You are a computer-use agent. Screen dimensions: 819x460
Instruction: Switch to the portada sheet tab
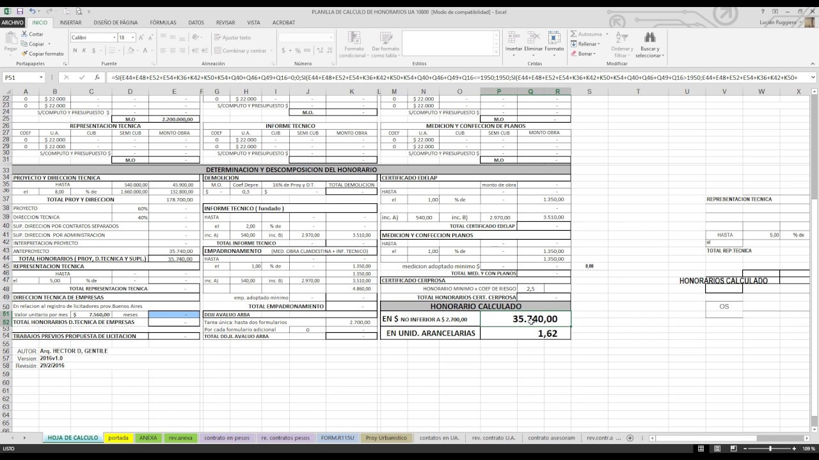(x=118, y=438)
